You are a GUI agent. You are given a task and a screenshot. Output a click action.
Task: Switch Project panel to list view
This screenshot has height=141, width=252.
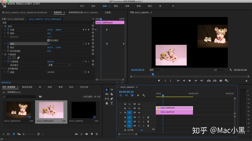[x=9, y=134]
